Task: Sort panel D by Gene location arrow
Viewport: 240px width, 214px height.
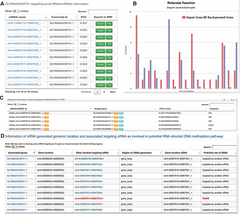Action: (x=72, y=153)
